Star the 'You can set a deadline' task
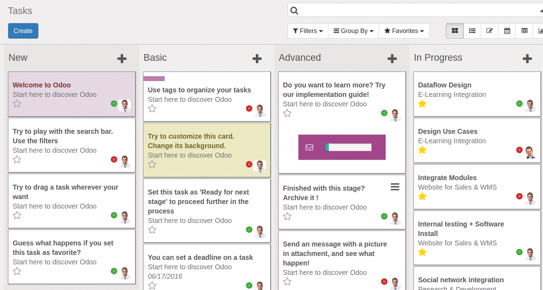The image size is (543, 290). pos(152,285)
